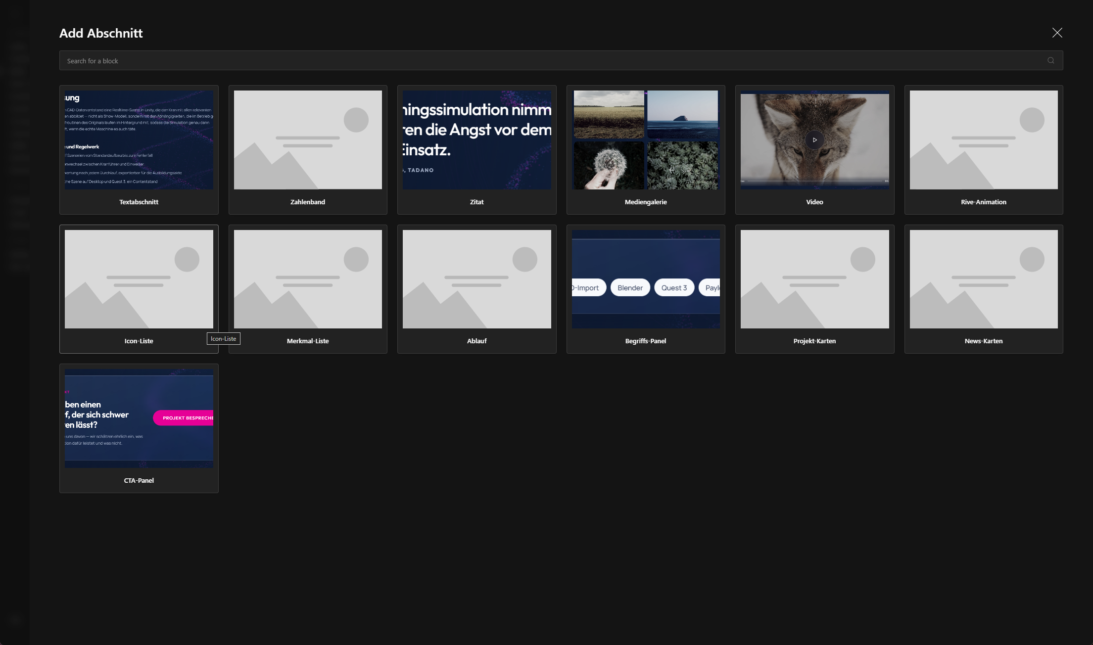
Task: Select the Begriffs-Panel block preview
Action: click(646, 279)
